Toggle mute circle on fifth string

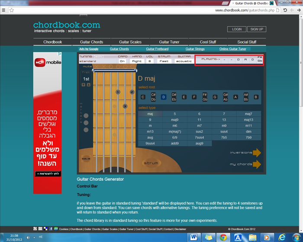125,67
